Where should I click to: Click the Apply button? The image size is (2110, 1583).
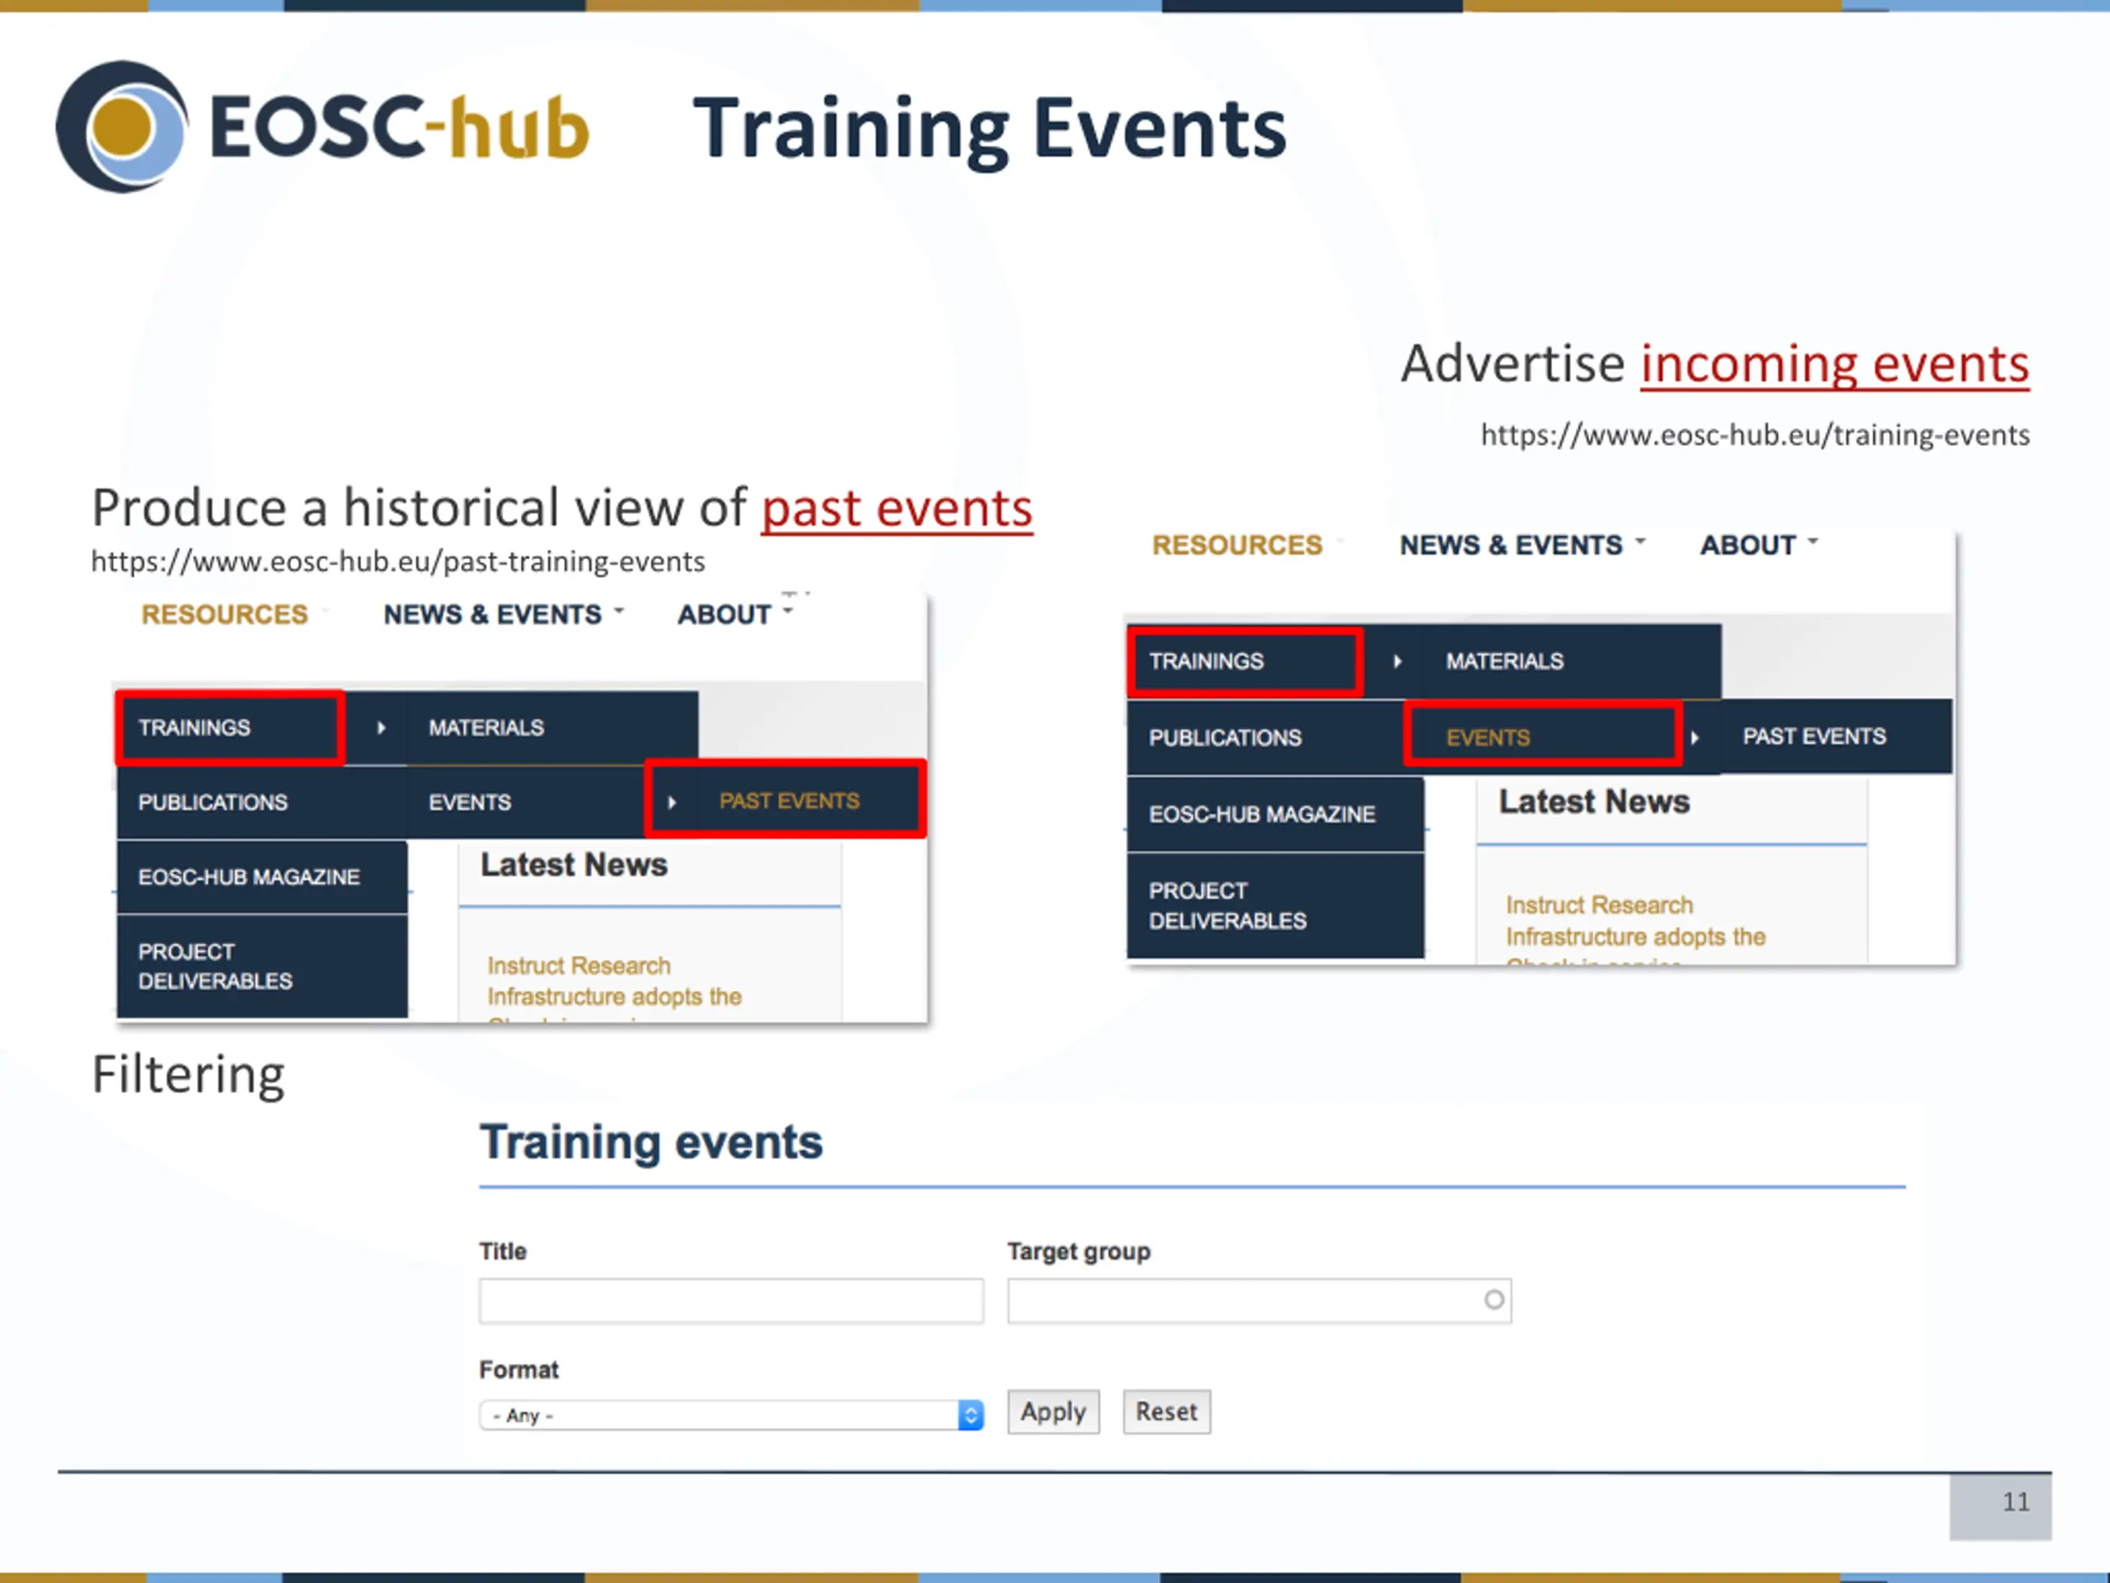[x=1053, y=1412]
